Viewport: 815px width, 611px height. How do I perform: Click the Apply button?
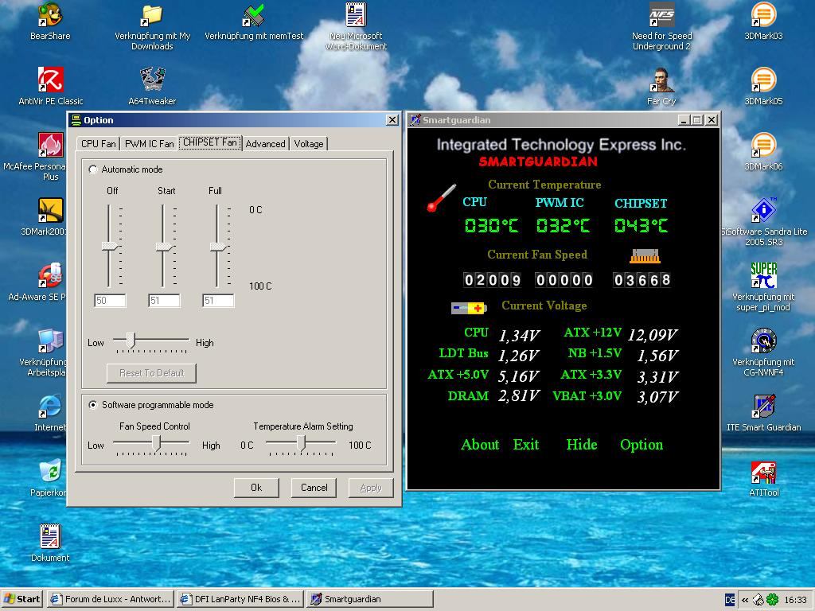tap(371, 488)
